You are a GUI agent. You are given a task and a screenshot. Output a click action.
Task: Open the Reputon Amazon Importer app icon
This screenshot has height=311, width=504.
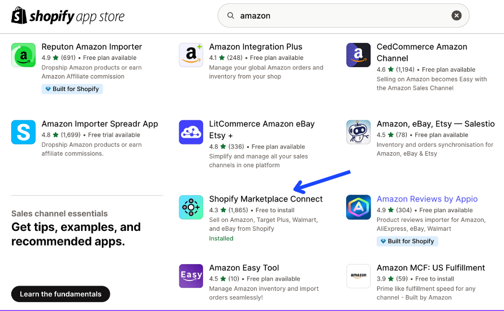(x=23, y=55)
